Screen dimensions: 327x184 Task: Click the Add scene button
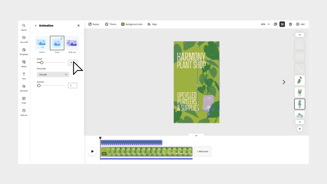click(202, 151)
